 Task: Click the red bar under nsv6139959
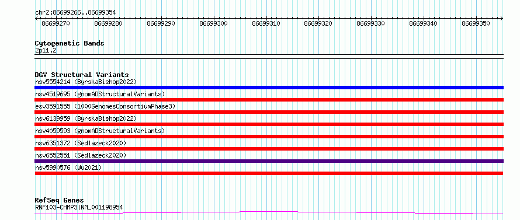click(269, 124)
